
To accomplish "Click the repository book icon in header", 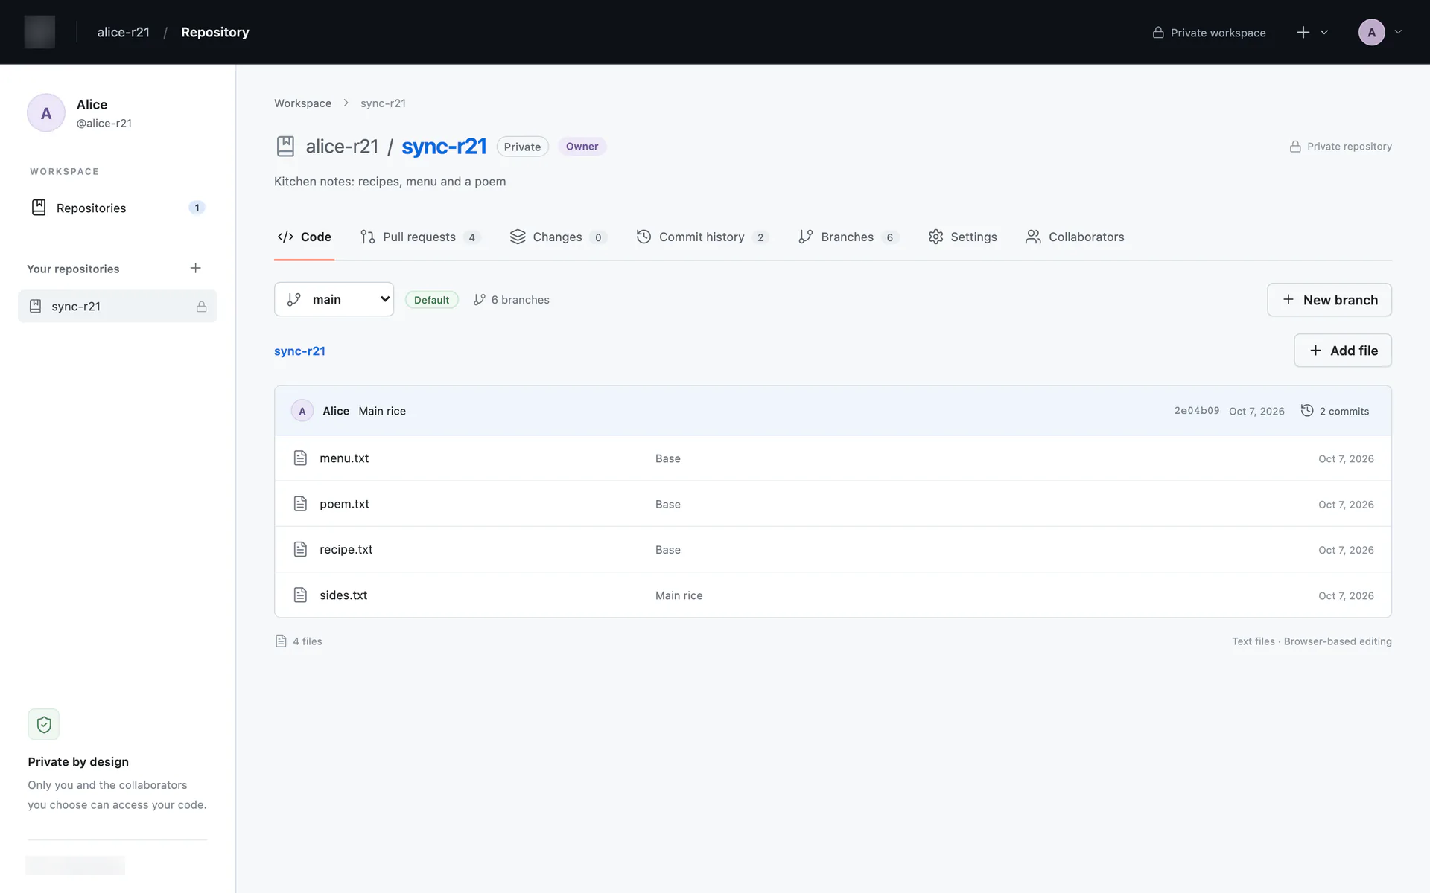I will [285, 146].
